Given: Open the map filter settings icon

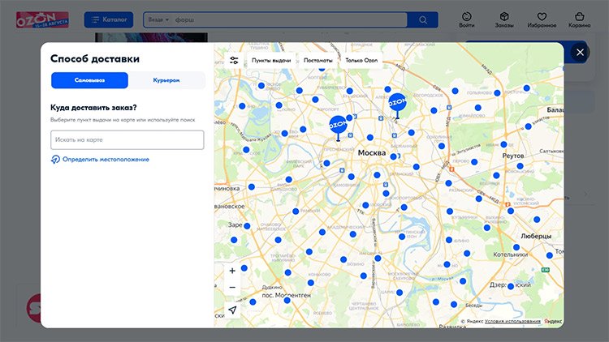Looking at the screenshot, I should (234, 61).
